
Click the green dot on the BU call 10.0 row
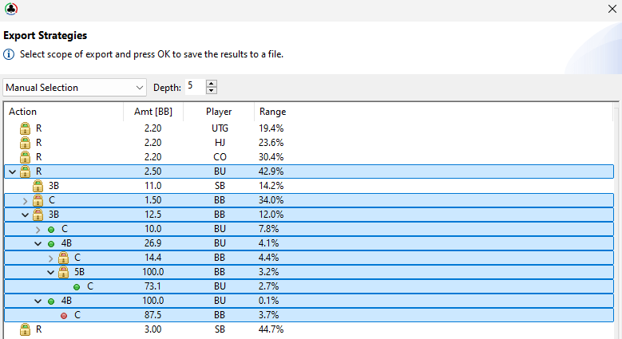[50, 229]
